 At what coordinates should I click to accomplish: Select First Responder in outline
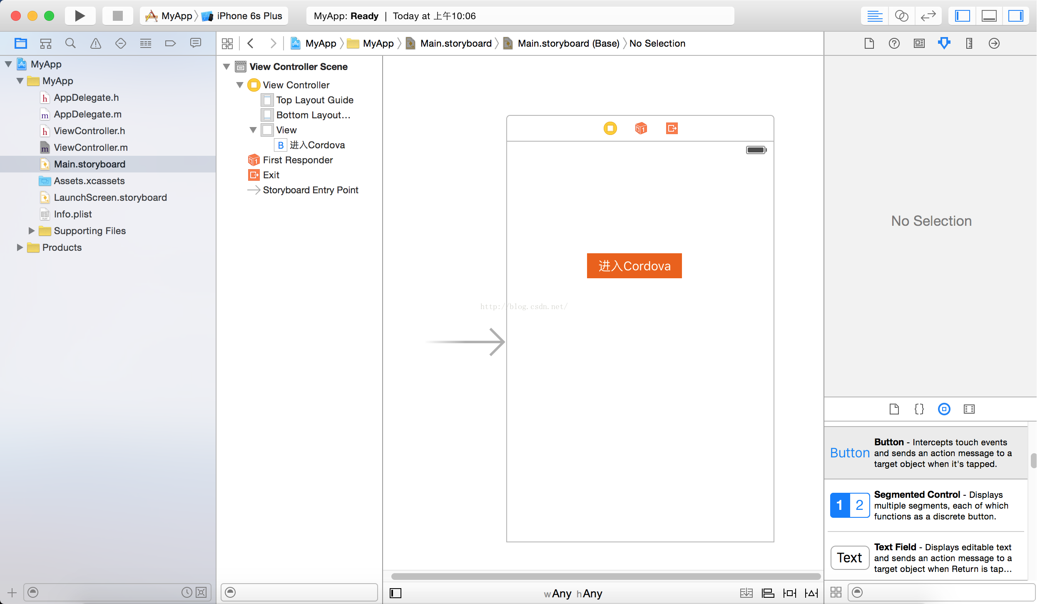(x=291, y=160)
